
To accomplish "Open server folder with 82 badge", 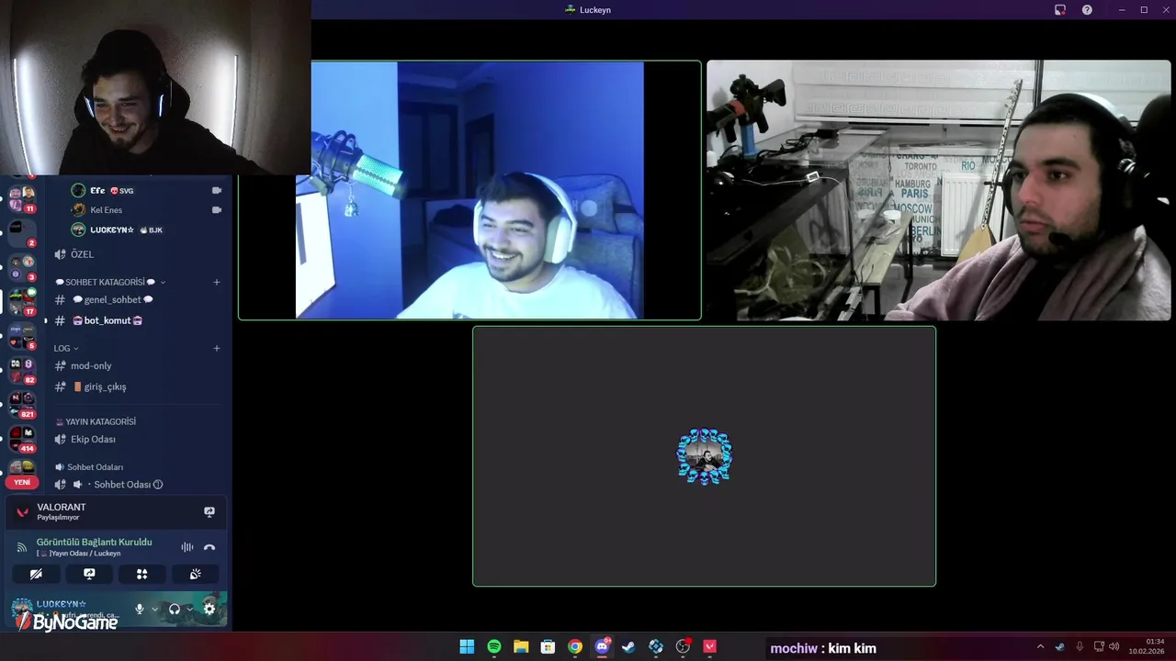I will tap(22, 370).
